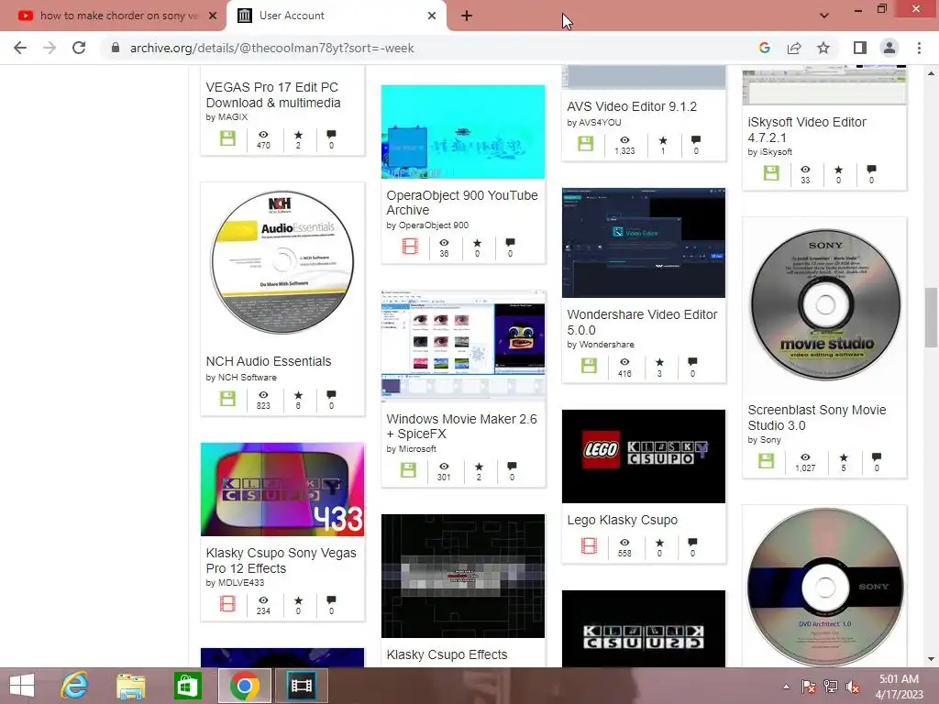The image size is (939, 704).
Task: Go back using browser back arrow
Action: click(20, 48)
